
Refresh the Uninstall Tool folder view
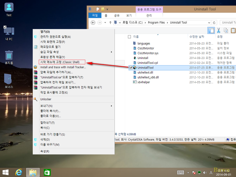pos(214,22)
